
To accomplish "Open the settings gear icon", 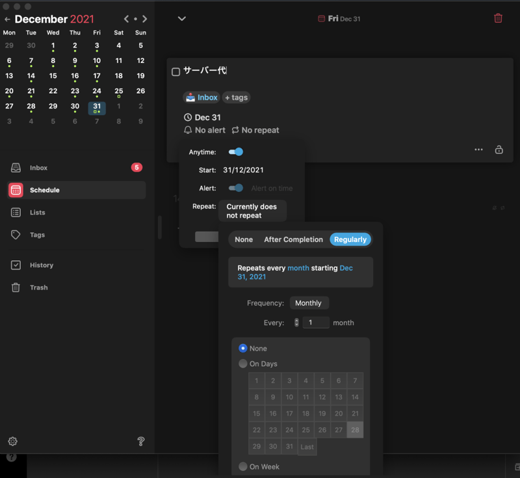I will pyautogui.click(x=12, y=441).
